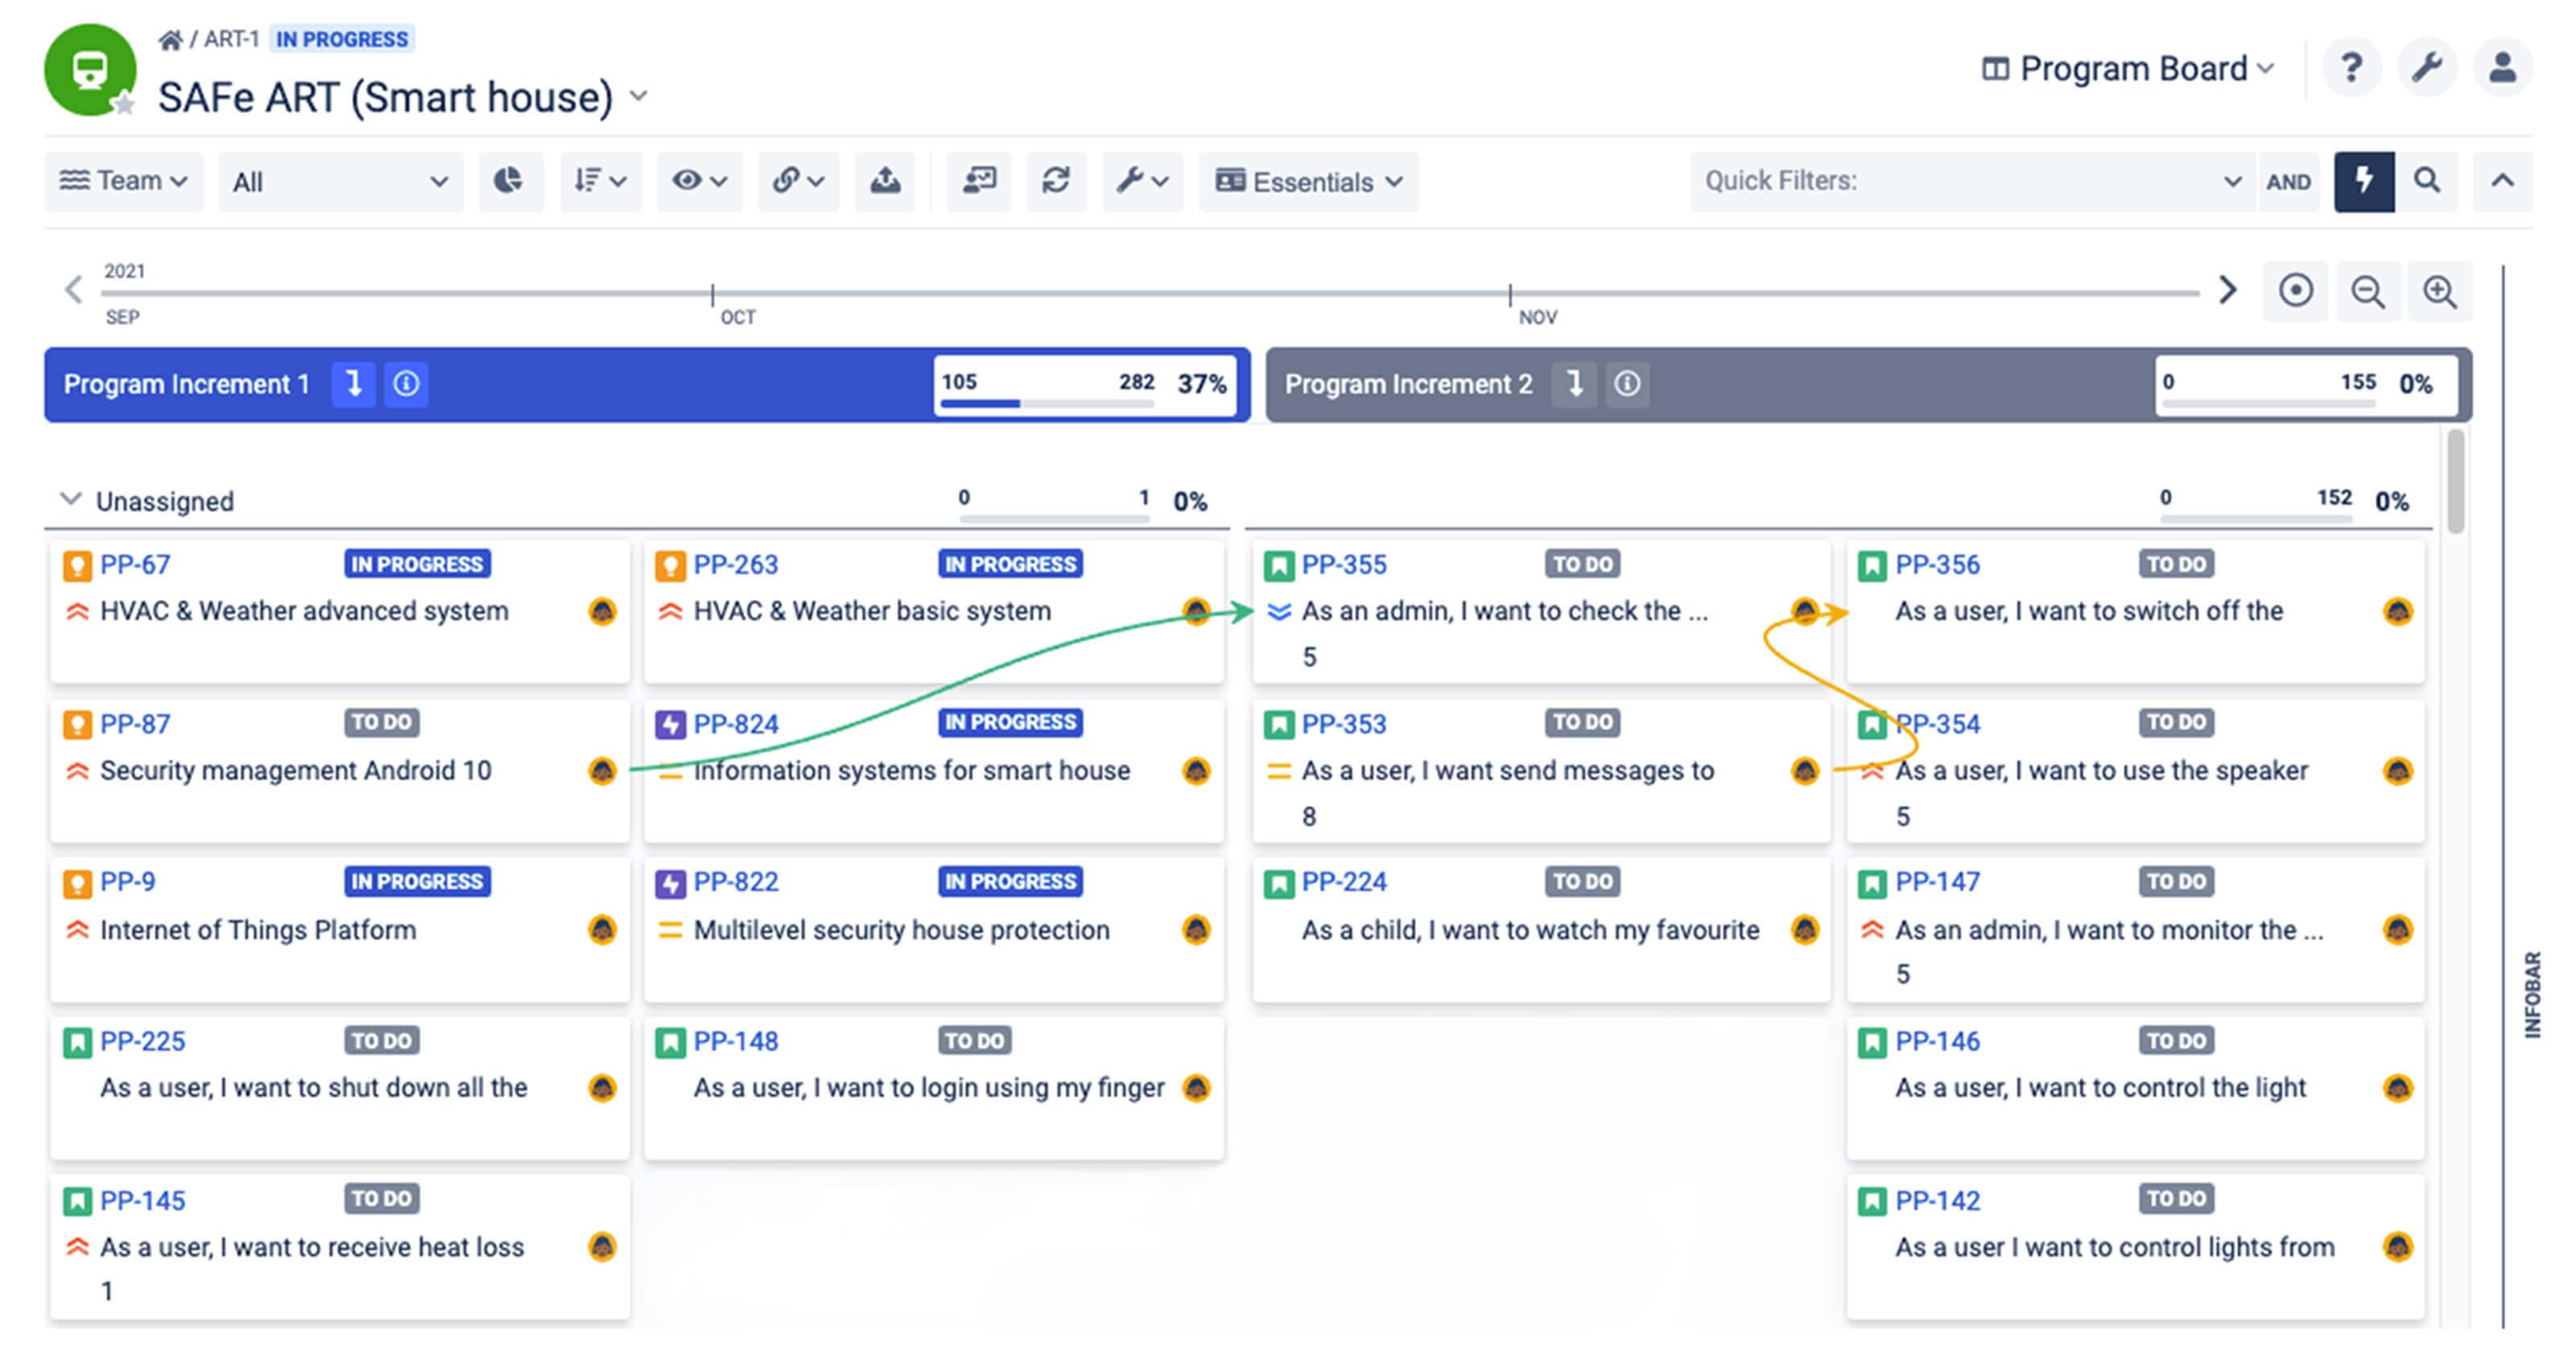This screenshot has width=2576, height=1348.
Task: Click the NOV marker on the timeline
Action: point(1537,317)
